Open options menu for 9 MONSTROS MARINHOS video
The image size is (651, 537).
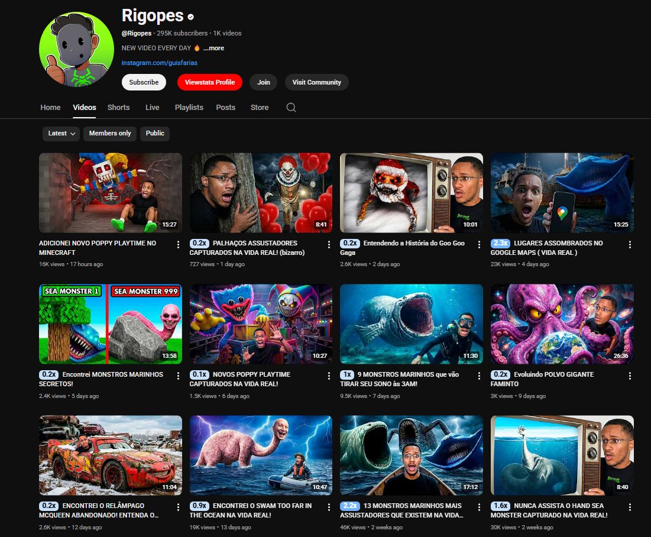pyautogui.click(x=479, y=376)
